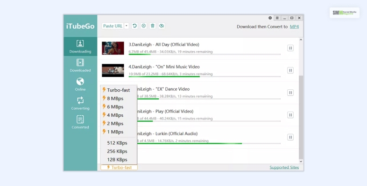
Task: Click the pause all downloads icon
Action: (x=144, y=26)
